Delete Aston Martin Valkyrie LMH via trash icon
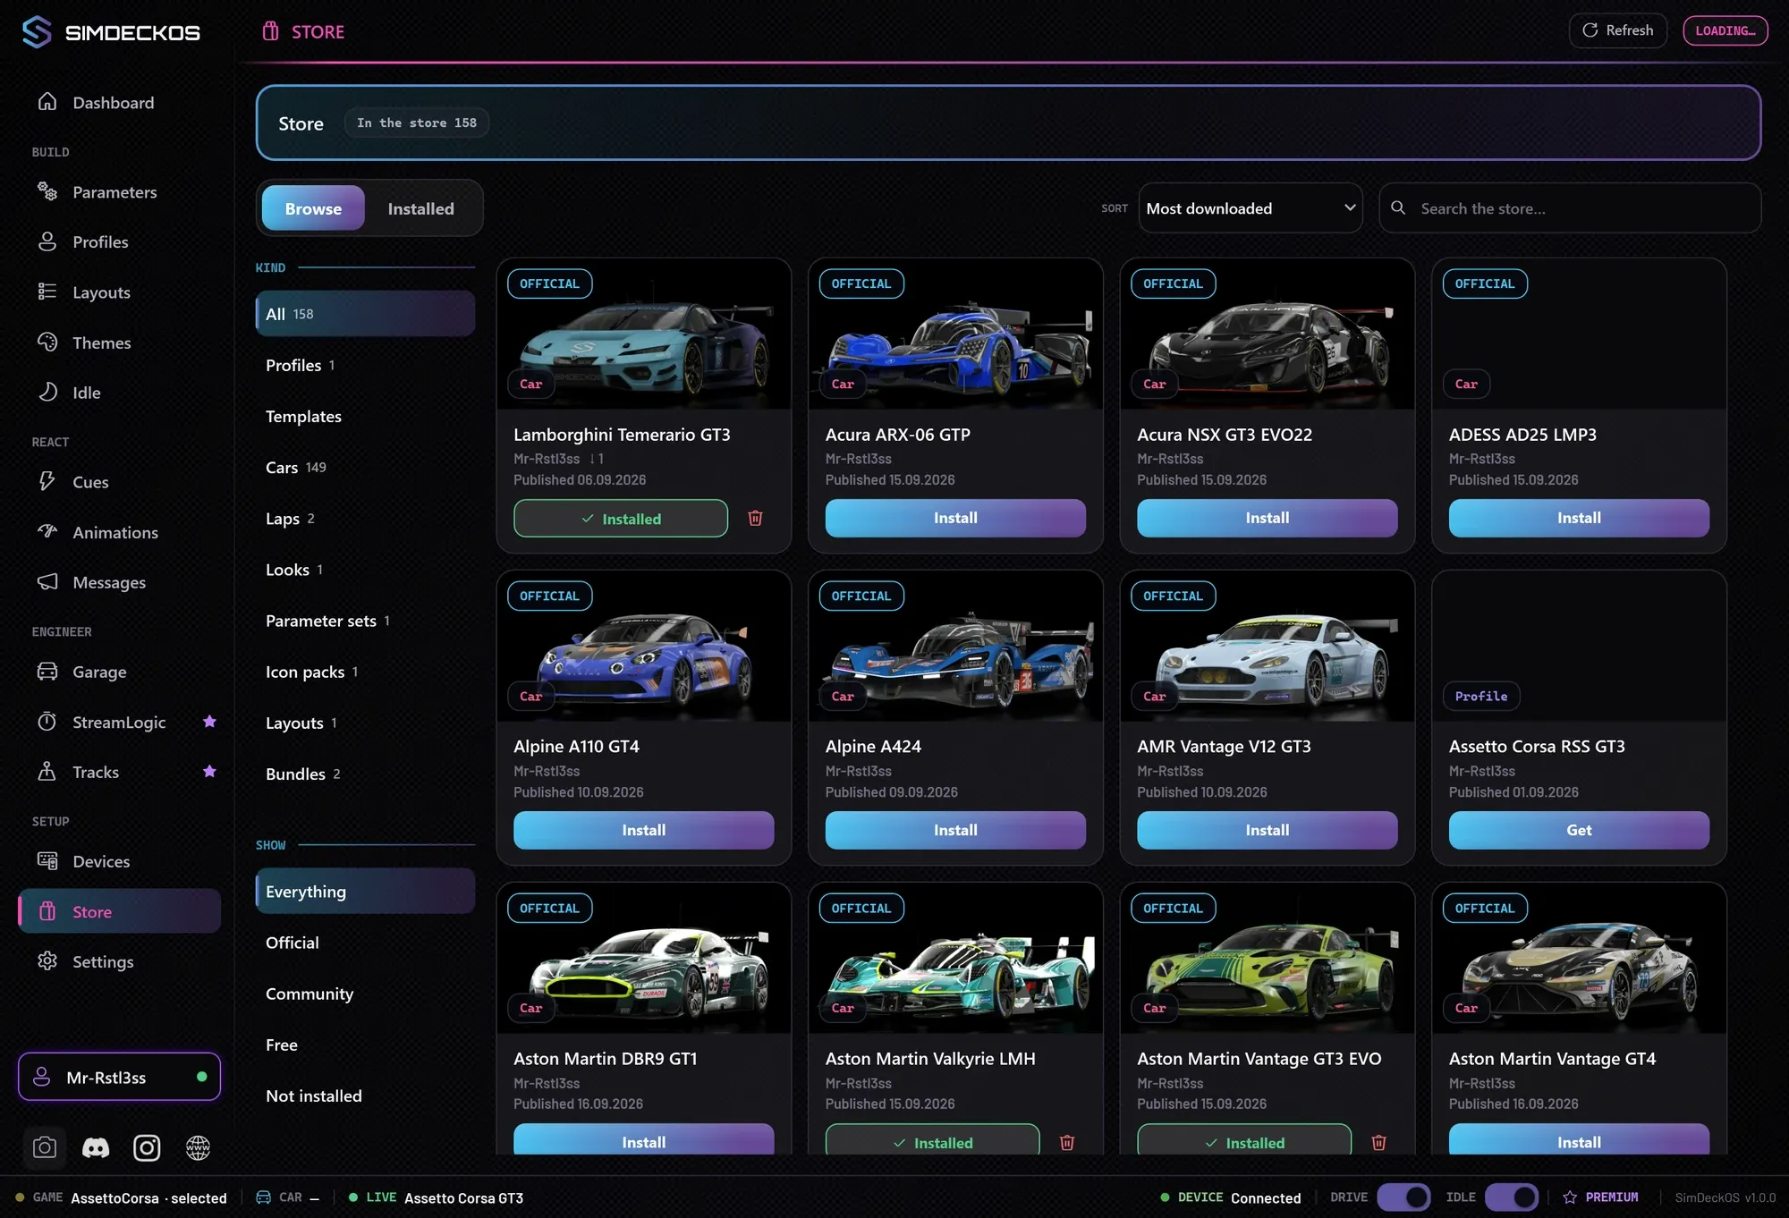1789x1218 pixels. click(x=1067, y=1142)
